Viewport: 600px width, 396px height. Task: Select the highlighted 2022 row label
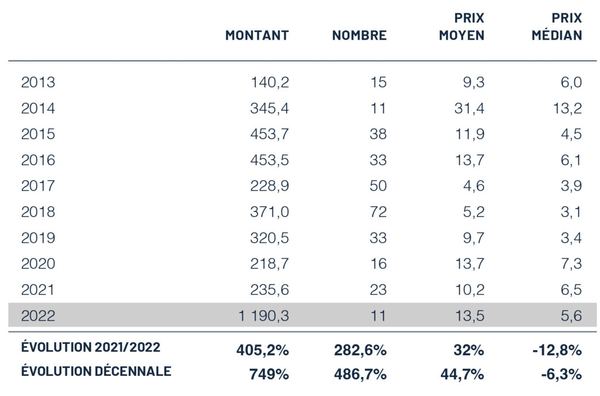coord(38,315)
